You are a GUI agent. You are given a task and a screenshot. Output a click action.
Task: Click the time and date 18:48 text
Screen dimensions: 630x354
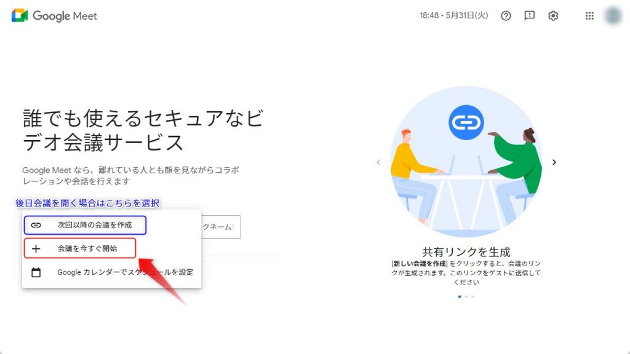pyautogui.click(x=454, y=15)
